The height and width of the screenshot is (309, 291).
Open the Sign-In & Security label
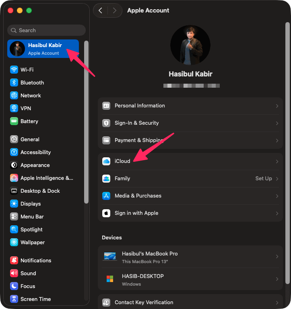click(x=136, y=123)
